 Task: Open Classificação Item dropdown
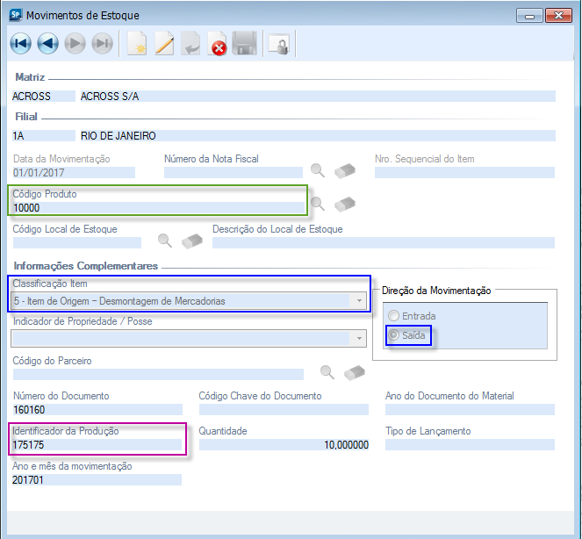click(x=359, y=301)
